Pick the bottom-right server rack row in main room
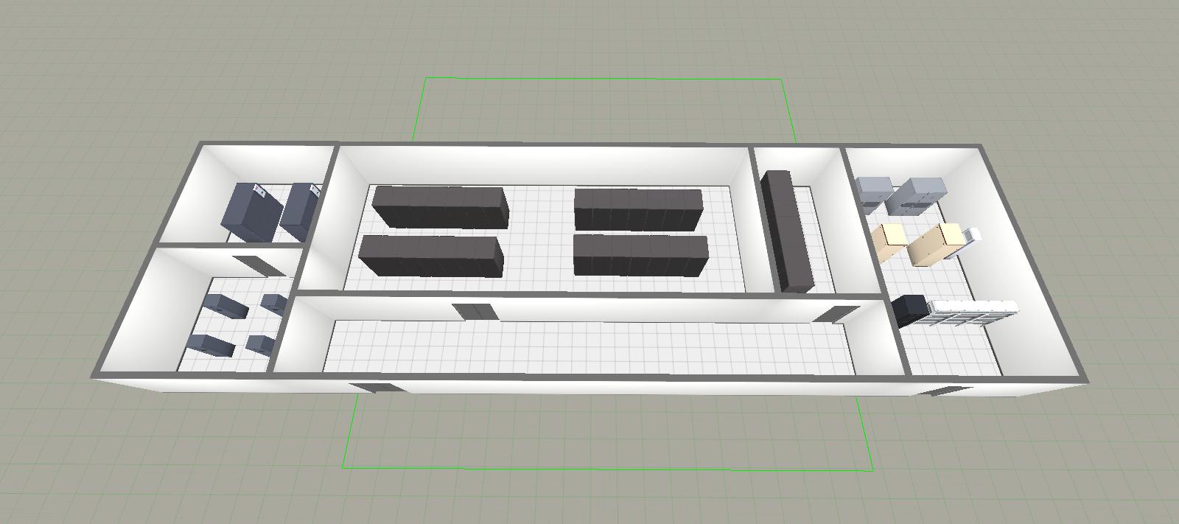Screen dimensions: 1179x524 pyautogui.click(x=640, y=255)
